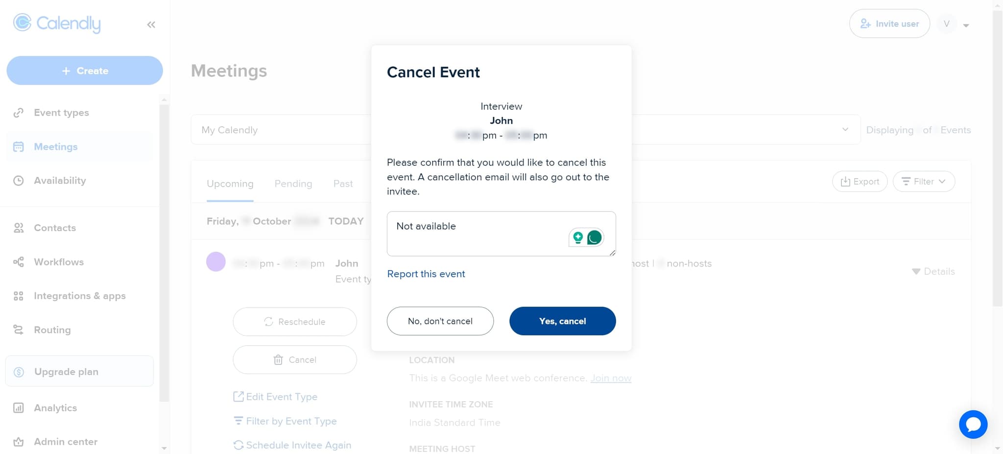Open the chat support bubble

click(973, 424)
